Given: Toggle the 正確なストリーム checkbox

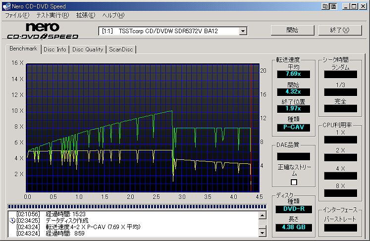Looking at the screenshot, I should 294,182.
